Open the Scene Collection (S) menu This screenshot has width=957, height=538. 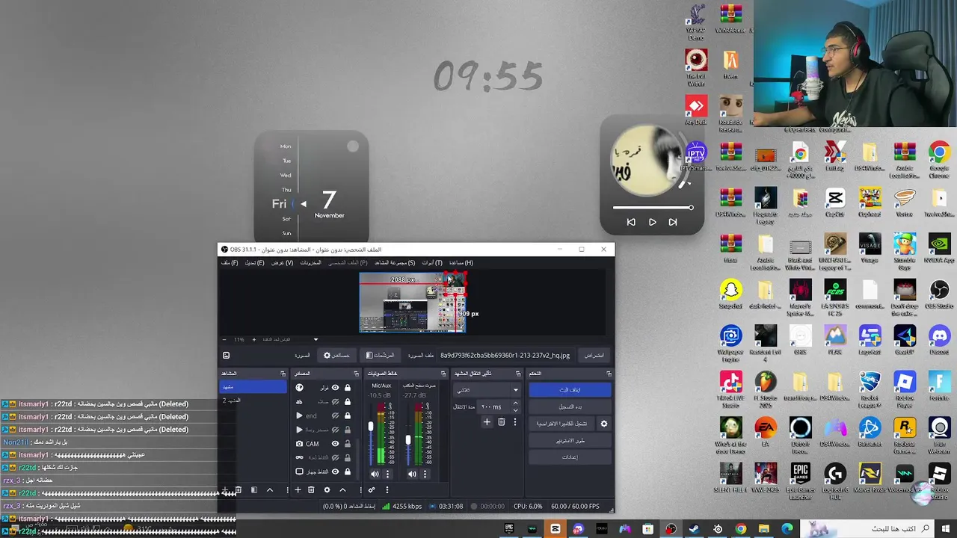pyautogui.click(x=395, y=262)
